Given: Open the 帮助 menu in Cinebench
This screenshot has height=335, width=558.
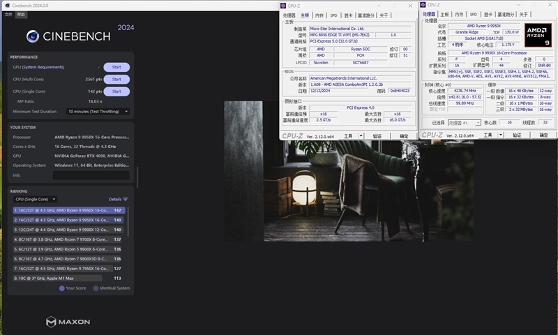Looking at the screenshot, I should click(x=21, y=15).
